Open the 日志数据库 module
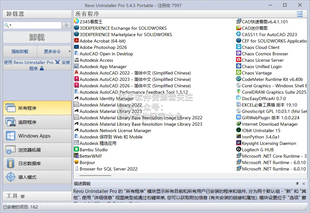Screen dimensions: 310x213 tap(37, 163)
